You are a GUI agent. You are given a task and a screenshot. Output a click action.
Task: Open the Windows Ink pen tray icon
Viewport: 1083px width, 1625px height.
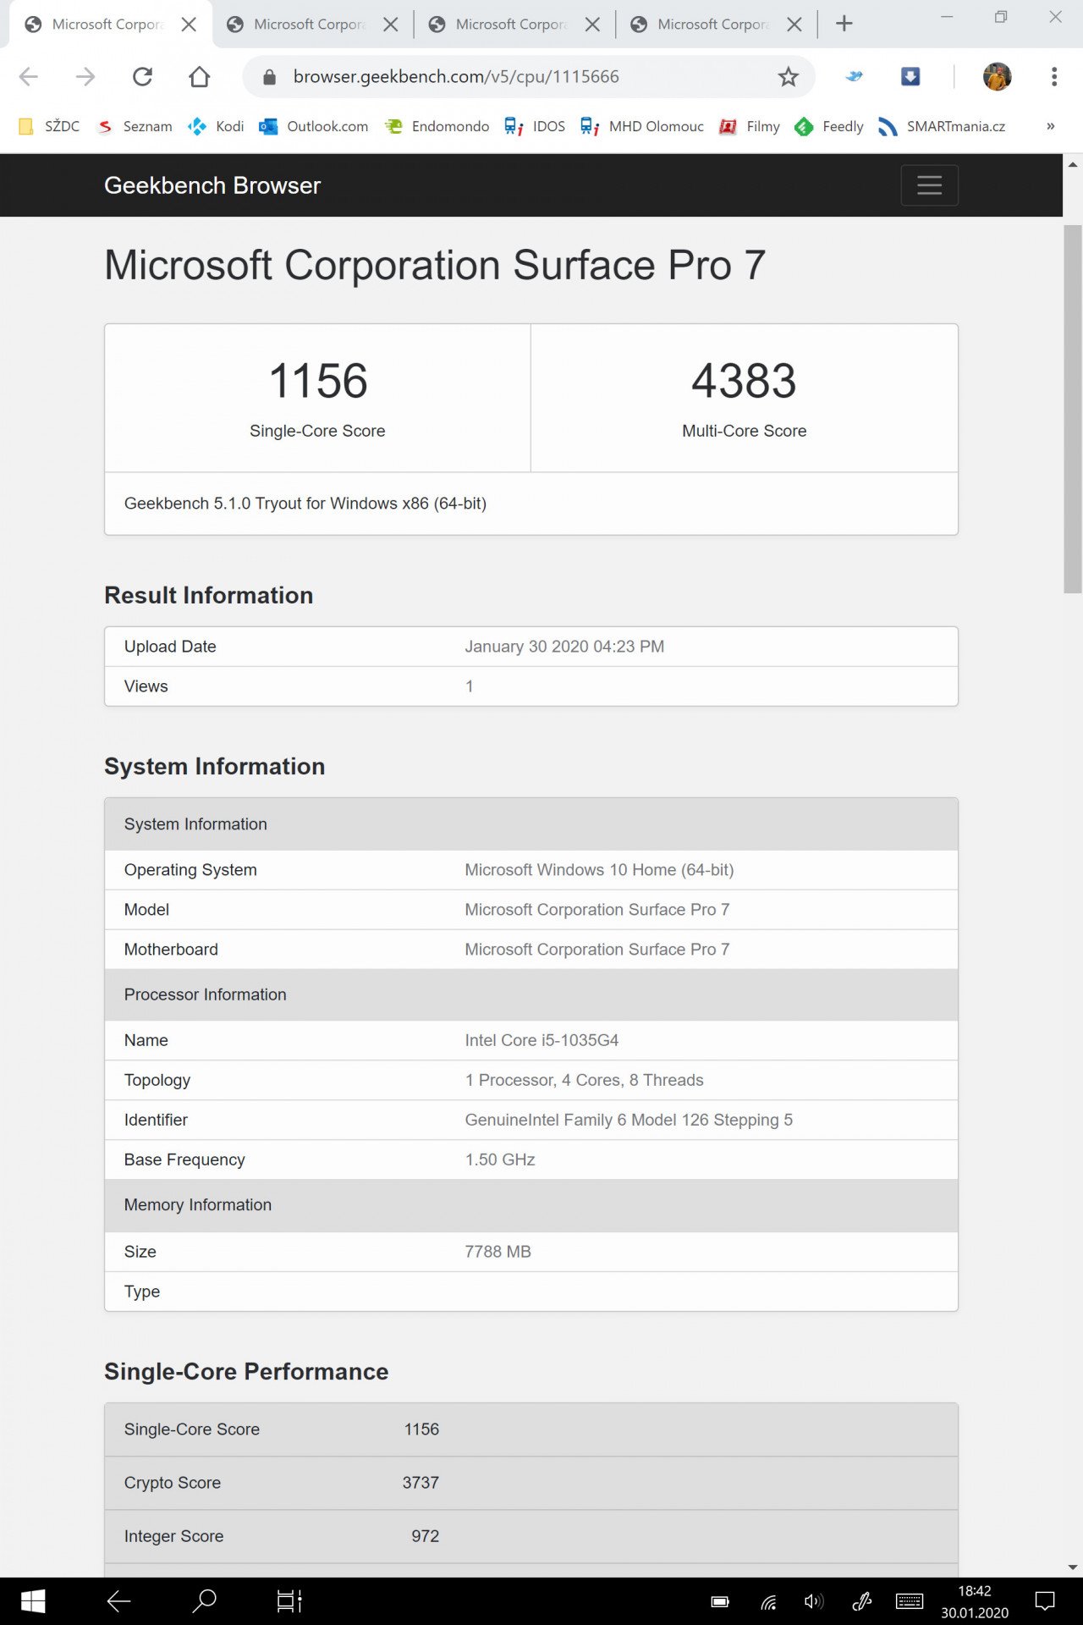(x=861, y=1601)
